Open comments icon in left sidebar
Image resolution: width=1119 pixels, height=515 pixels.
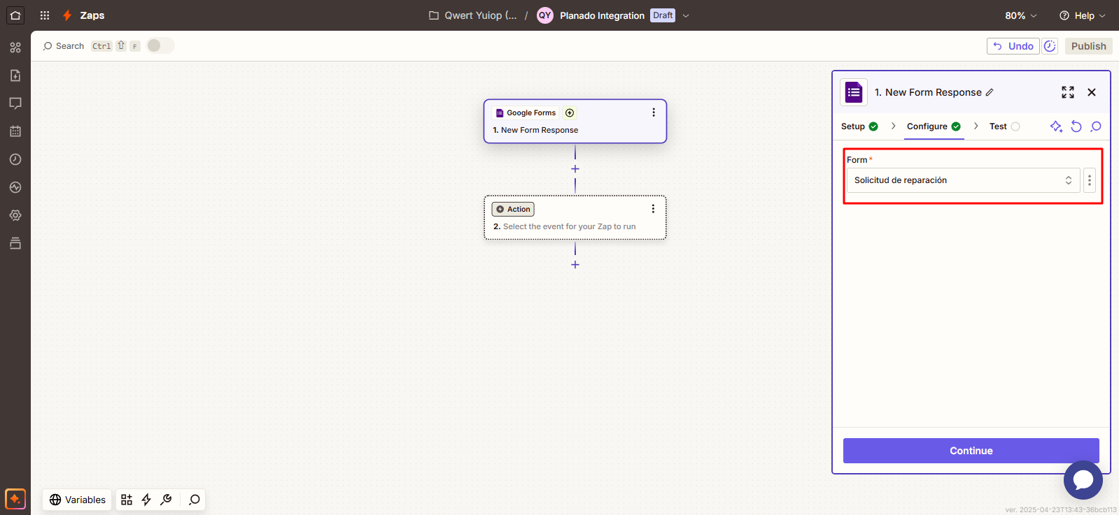[15, 103]
